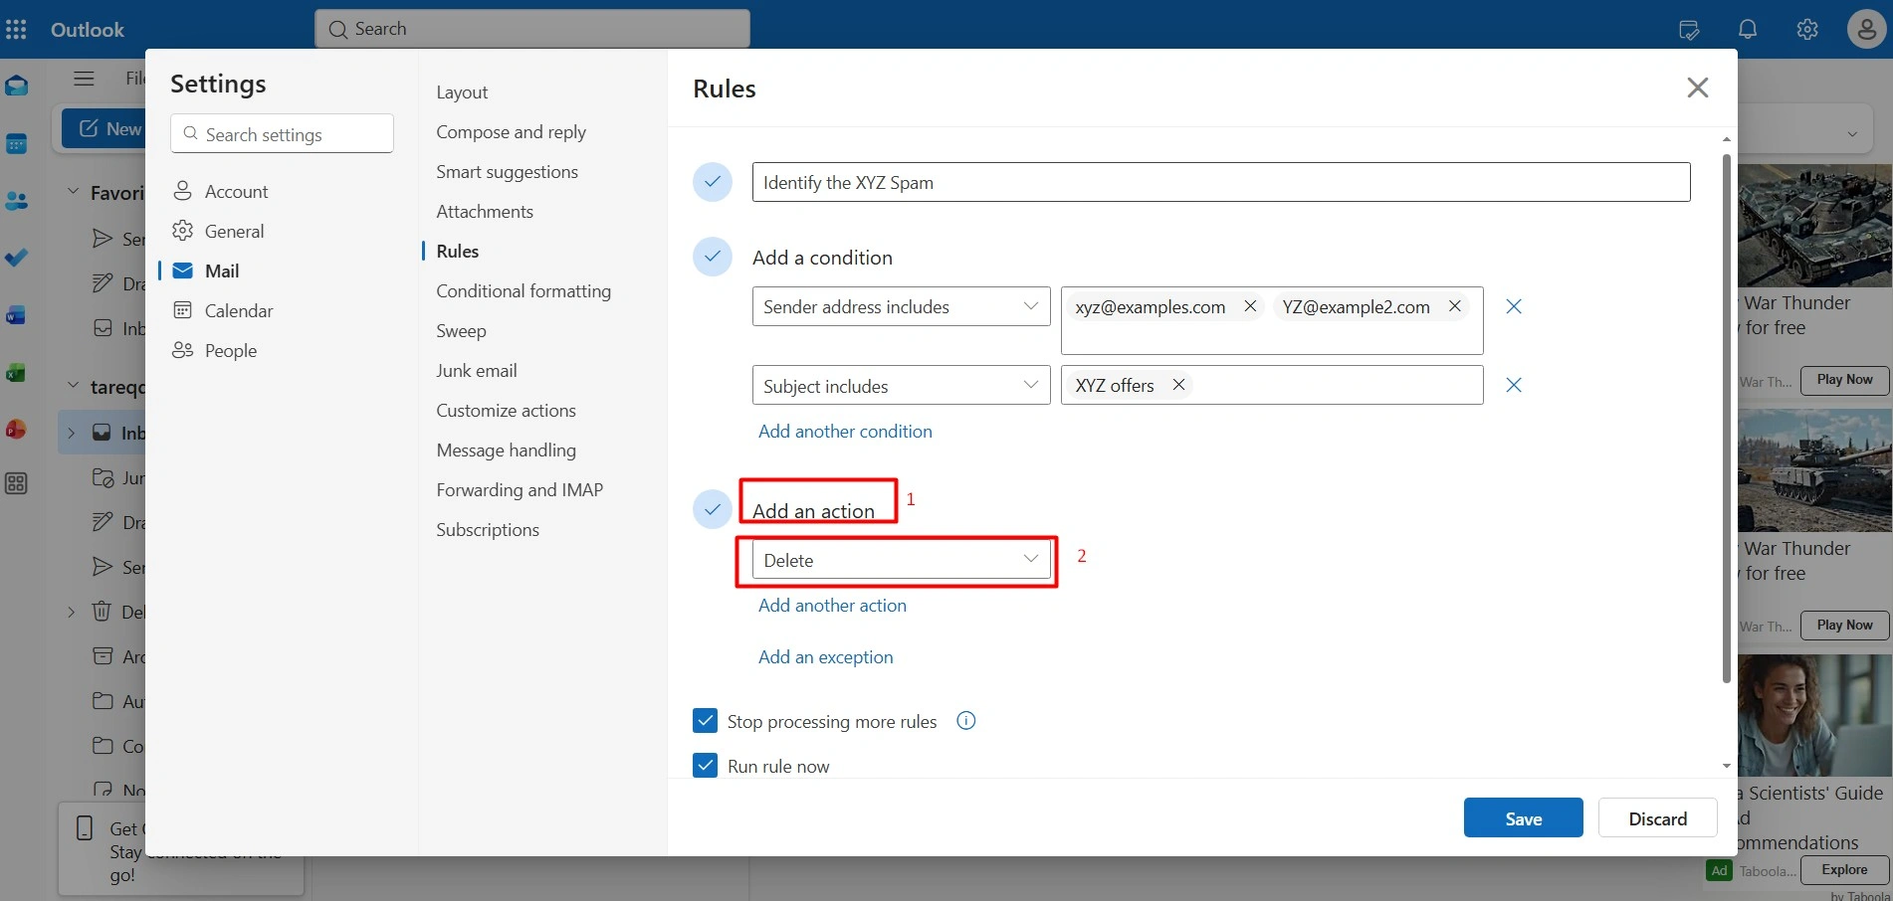Remove the XYZ offers subject tag
Screen dimensions: 1893x901
point(1178,385)
